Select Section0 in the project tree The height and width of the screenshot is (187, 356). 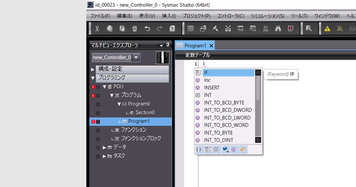point(145,112)
